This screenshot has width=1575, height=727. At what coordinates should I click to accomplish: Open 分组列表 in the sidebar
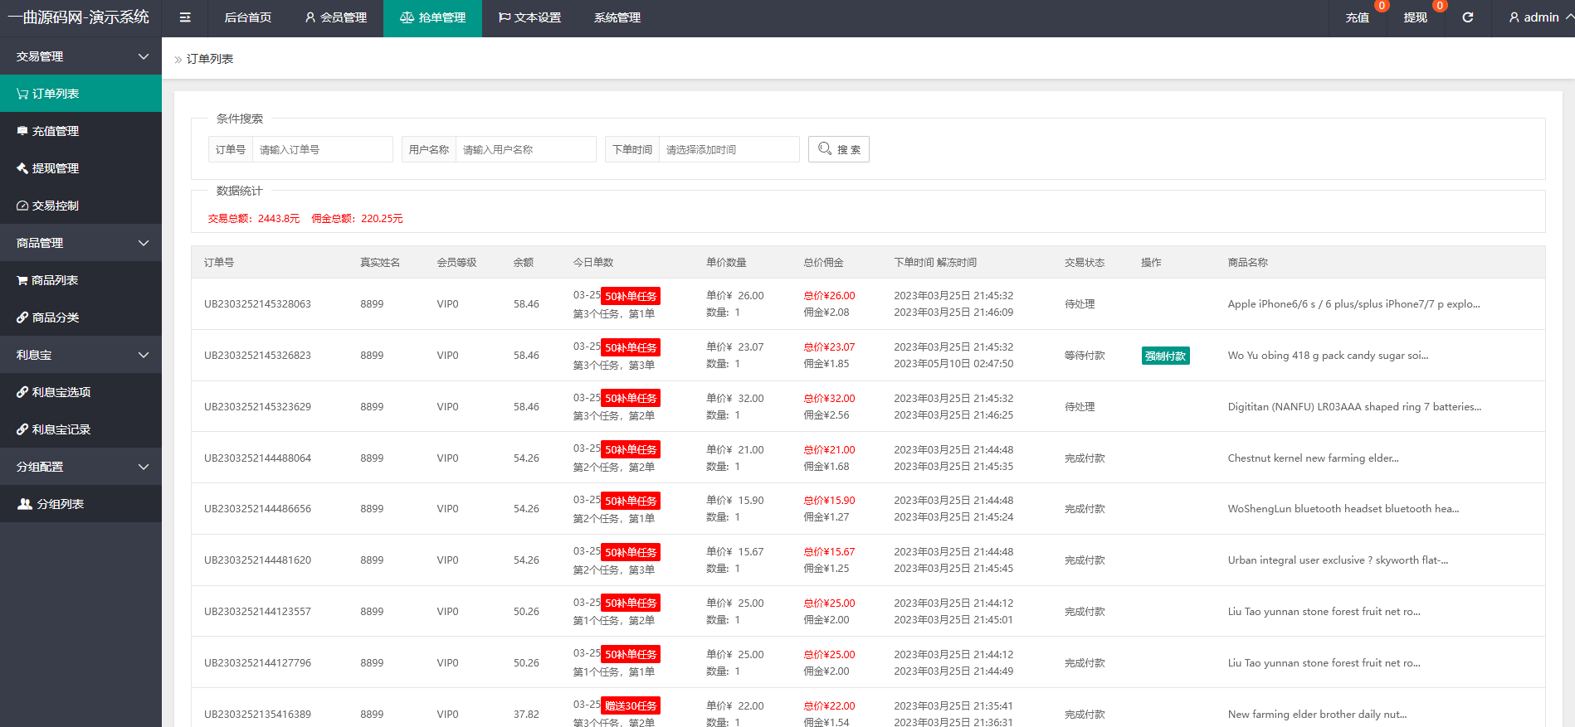pyautogui.click(x=80, y=504)
